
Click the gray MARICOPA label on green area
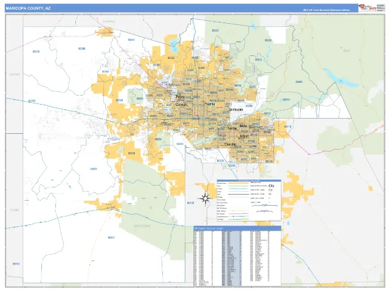[142, 226]
